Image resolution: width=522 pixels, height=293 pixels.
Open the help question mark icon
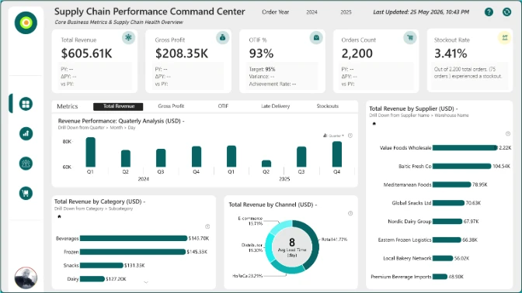489,12
